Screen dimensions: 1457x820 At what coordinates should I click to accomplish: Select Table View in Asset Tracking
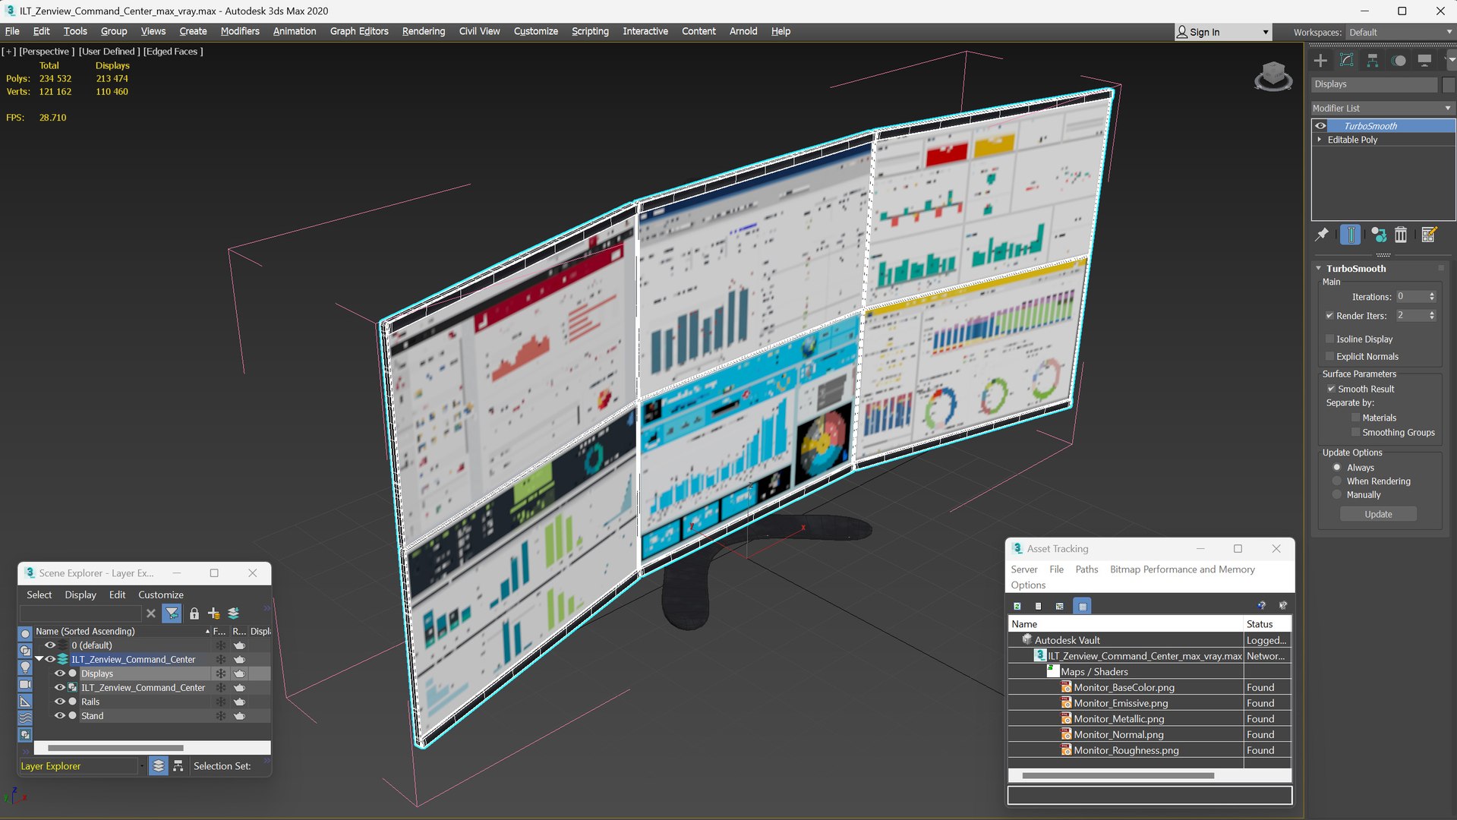point(1083,606)
